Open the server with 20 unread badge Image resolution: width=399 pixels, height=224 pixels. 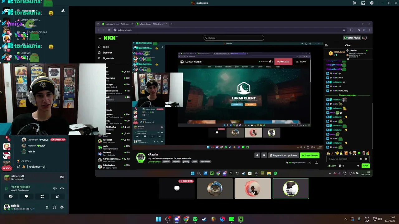[x=7, y=57]
